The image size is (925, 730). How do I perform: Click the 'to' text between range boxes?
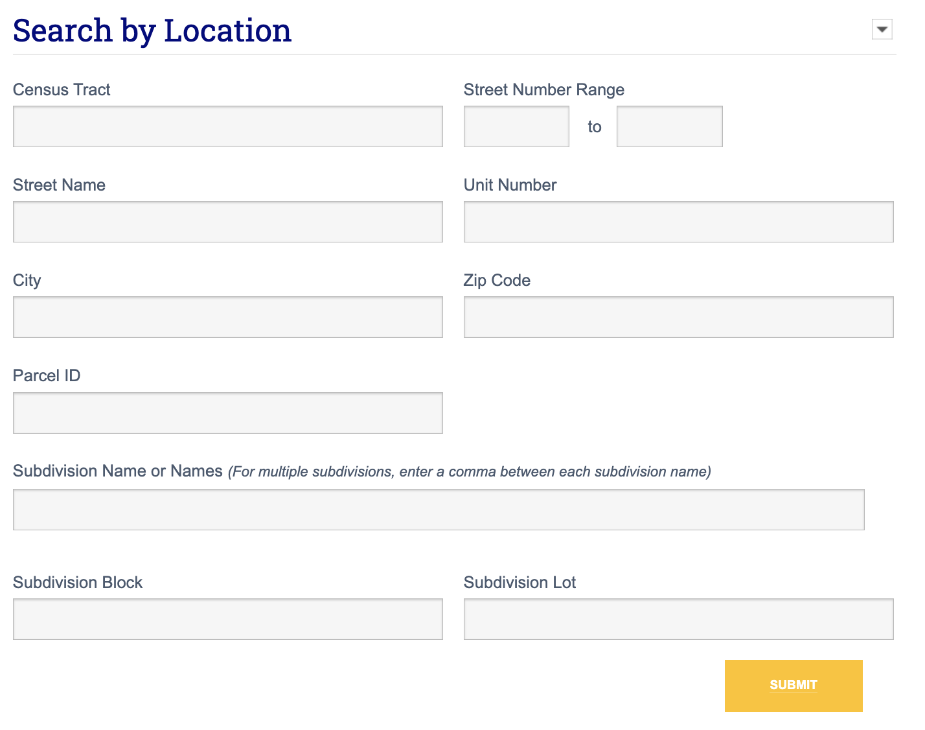click(x=595, y=126)
